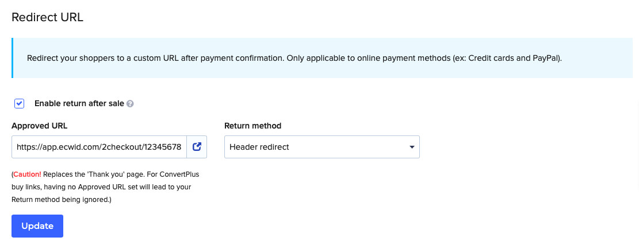Screen dimensions: 639x245
Task: Click the red 'Caution!' warning text
Action: (27, 174)
